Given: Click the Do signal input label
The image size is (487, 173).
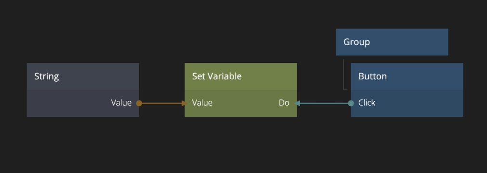Looking at the screenshot, I should click(x=284, y=103).
